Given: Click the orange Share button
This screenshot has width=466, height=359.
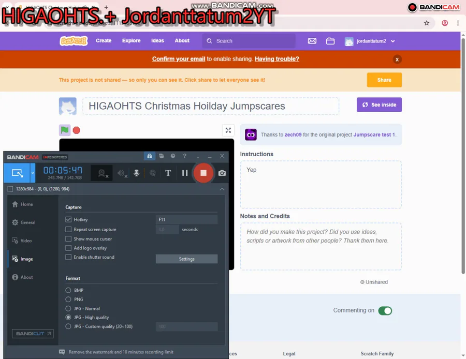Looking at the screenshot, I should point(384,80).
